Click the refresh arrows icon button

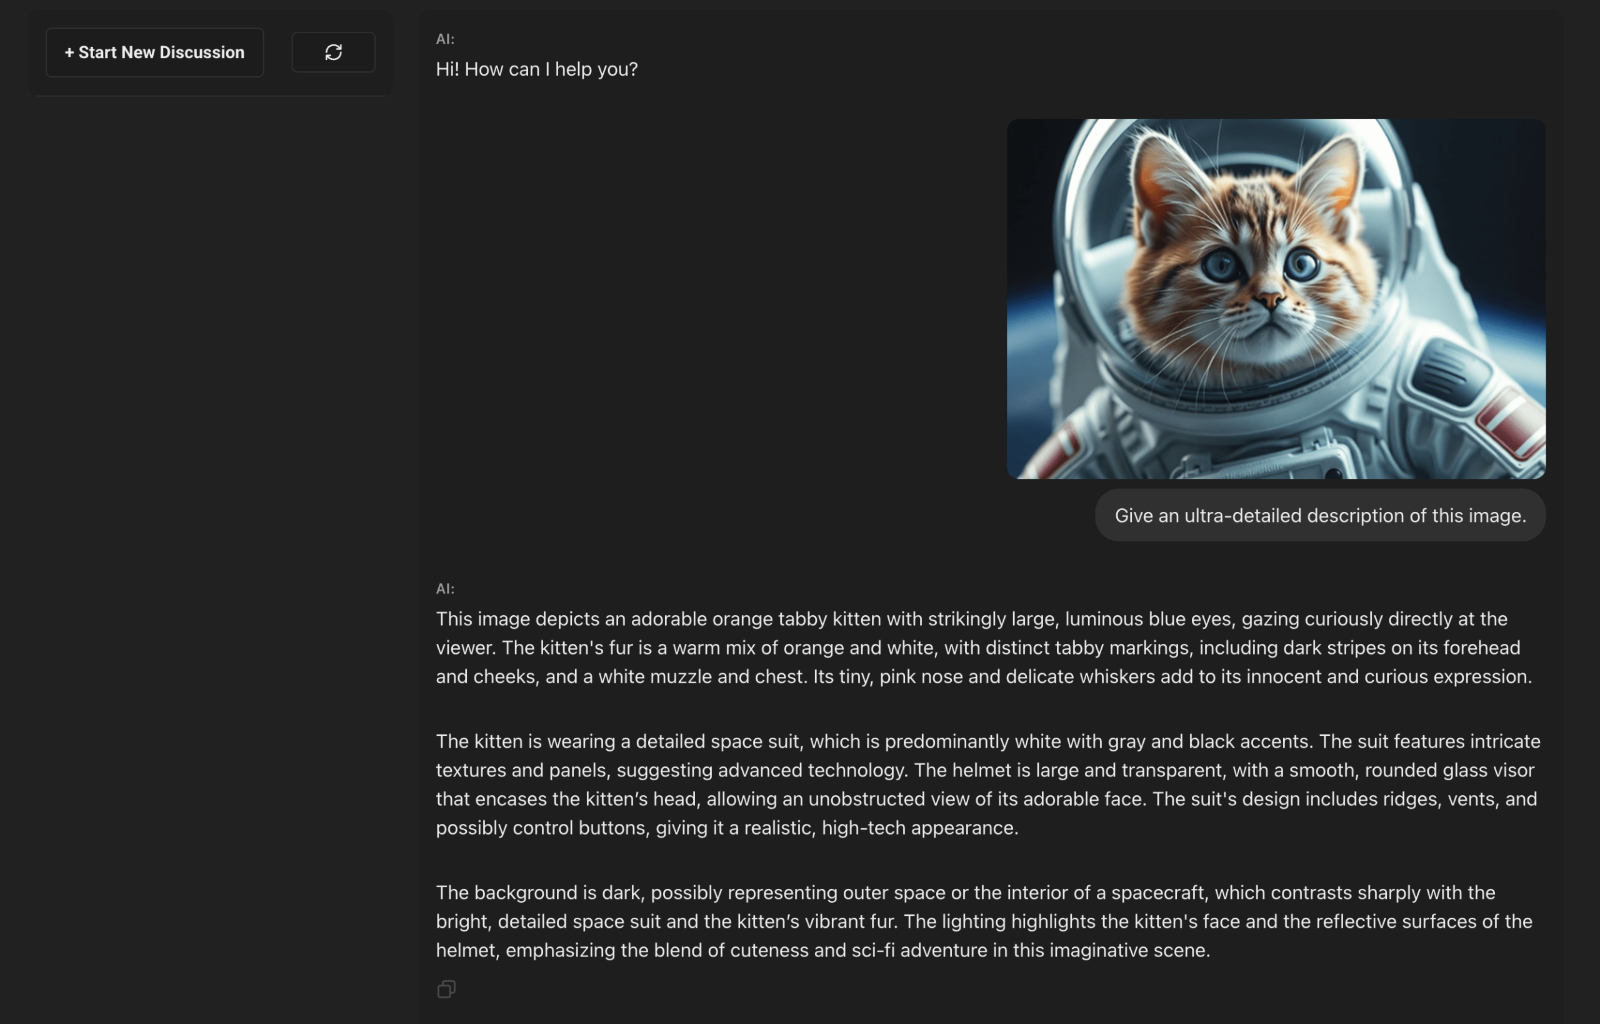[x=333, y=52]
